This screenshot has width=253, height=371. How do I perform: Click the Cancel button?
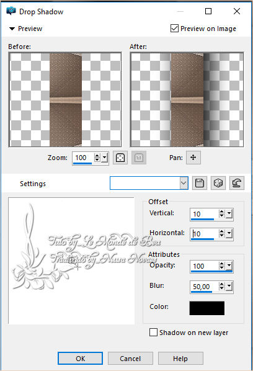[130, 359]
